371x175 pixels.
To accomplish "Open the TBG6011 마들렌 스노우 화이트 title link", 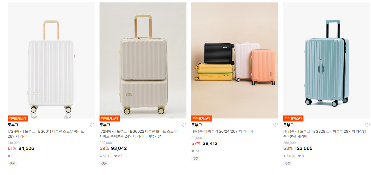I will tap(46, 134).
